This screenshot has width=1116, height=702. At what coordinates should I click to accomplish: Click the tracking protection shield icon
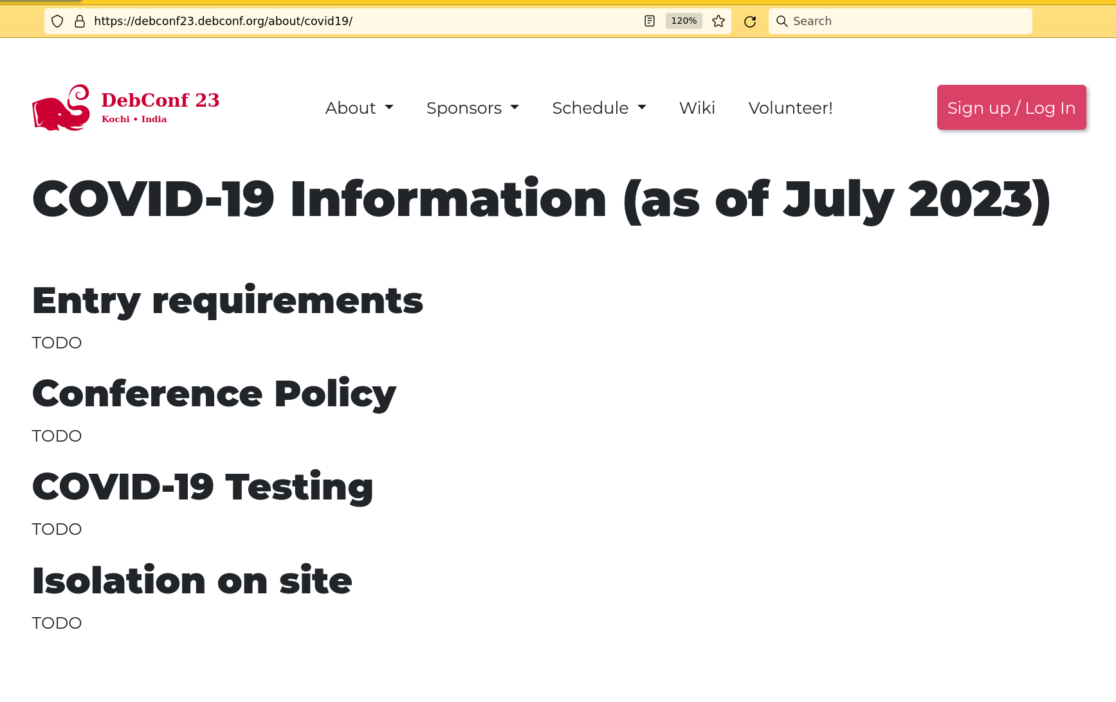[57, 21]
